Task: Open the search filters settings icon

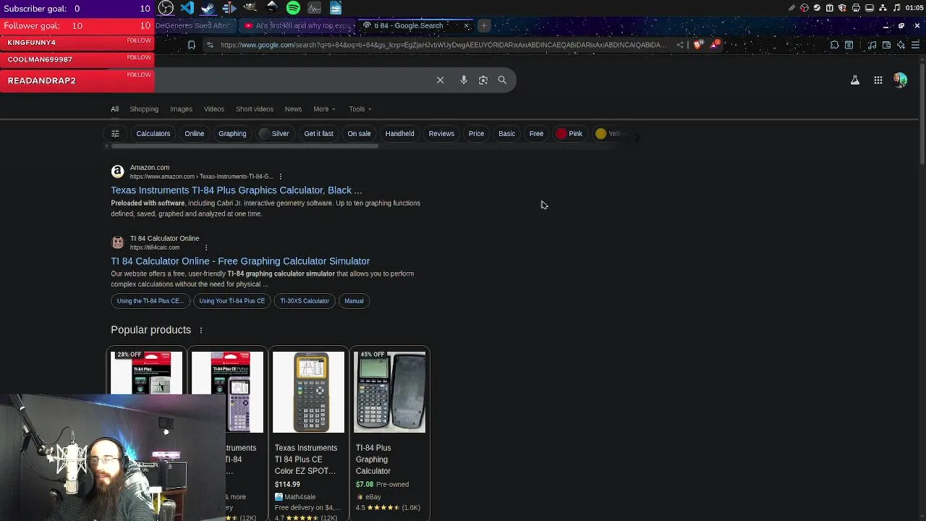Action: coord(115,133)
